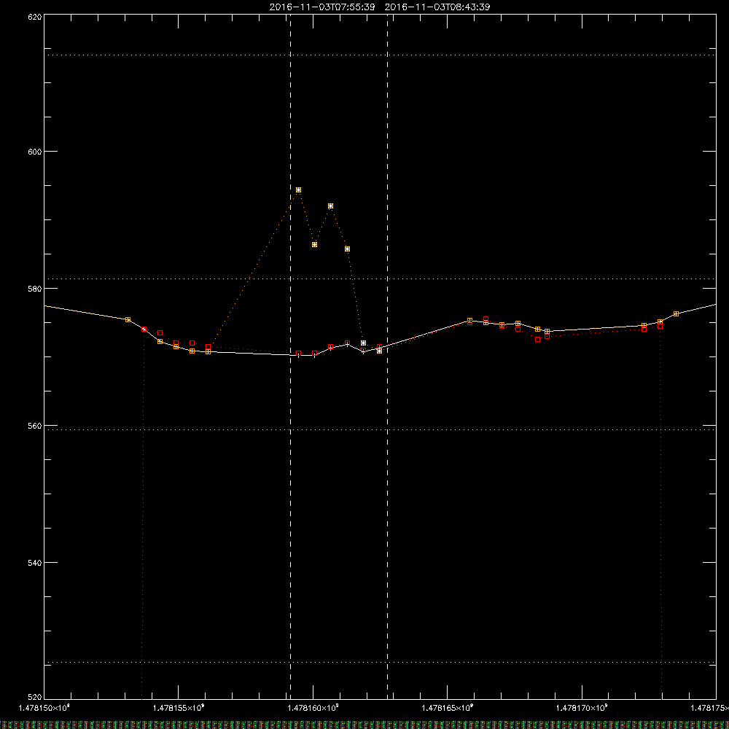Pick the second orange peak marker near 592
The image size is (729, 729).
pyautogui.click(x=330, y=206)
